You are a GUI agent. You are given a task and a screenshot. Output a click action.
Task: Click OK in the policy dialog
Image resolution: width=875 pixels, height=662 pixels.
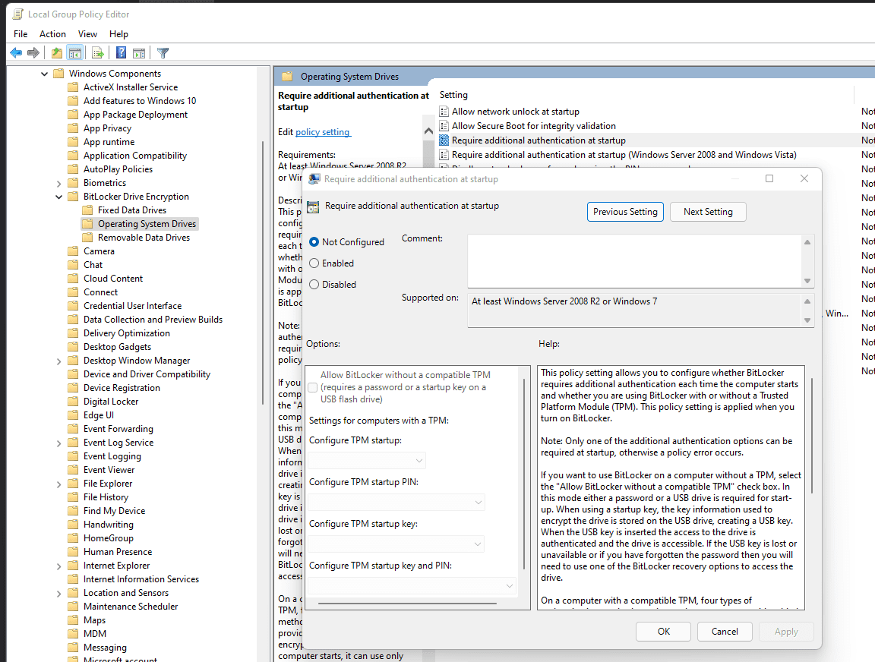click(x=664, y=632)
